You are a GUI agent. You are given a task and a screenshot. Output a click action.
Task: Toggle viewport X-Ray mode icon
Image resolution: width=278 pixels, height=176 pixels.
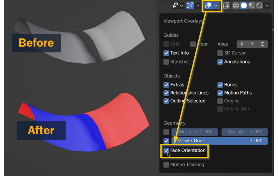tap(226, 5)
